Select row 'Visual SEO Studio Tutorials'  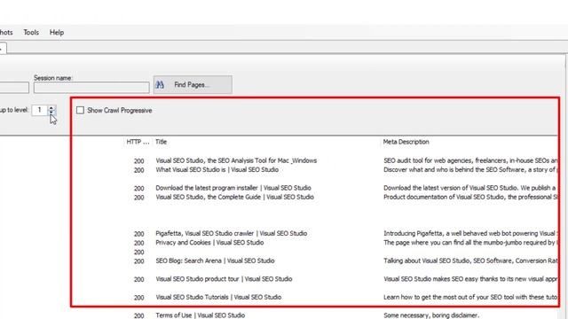pyautogui.click(x=218, y=298)
